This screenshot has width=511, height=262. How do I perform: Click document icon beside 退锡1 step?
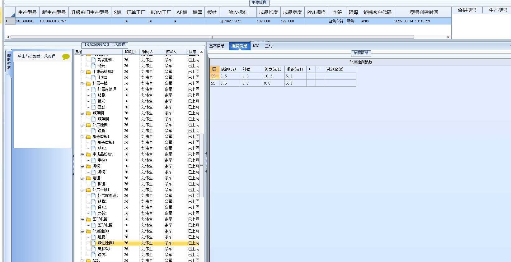tap(93, 255)
